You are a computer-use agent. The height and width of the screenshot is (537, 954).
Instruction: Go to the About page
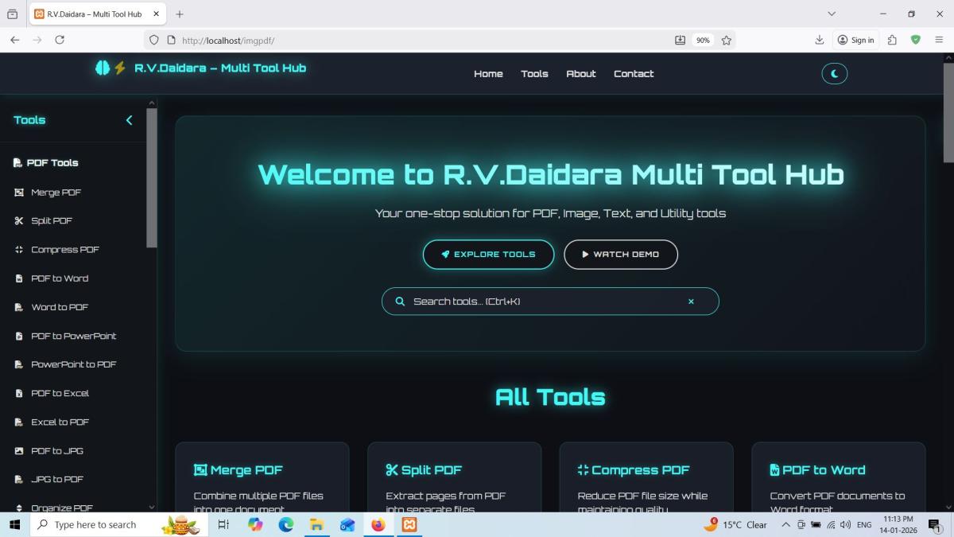580,74
